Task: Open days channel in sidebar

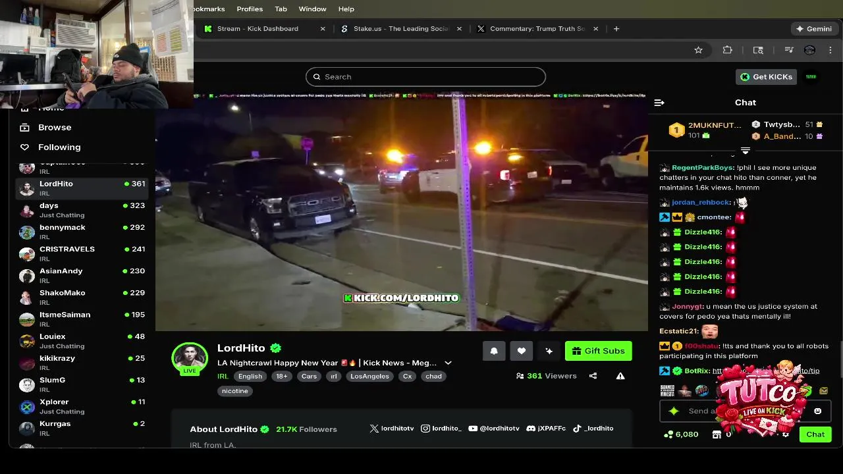Action: [x=82, y=210]
